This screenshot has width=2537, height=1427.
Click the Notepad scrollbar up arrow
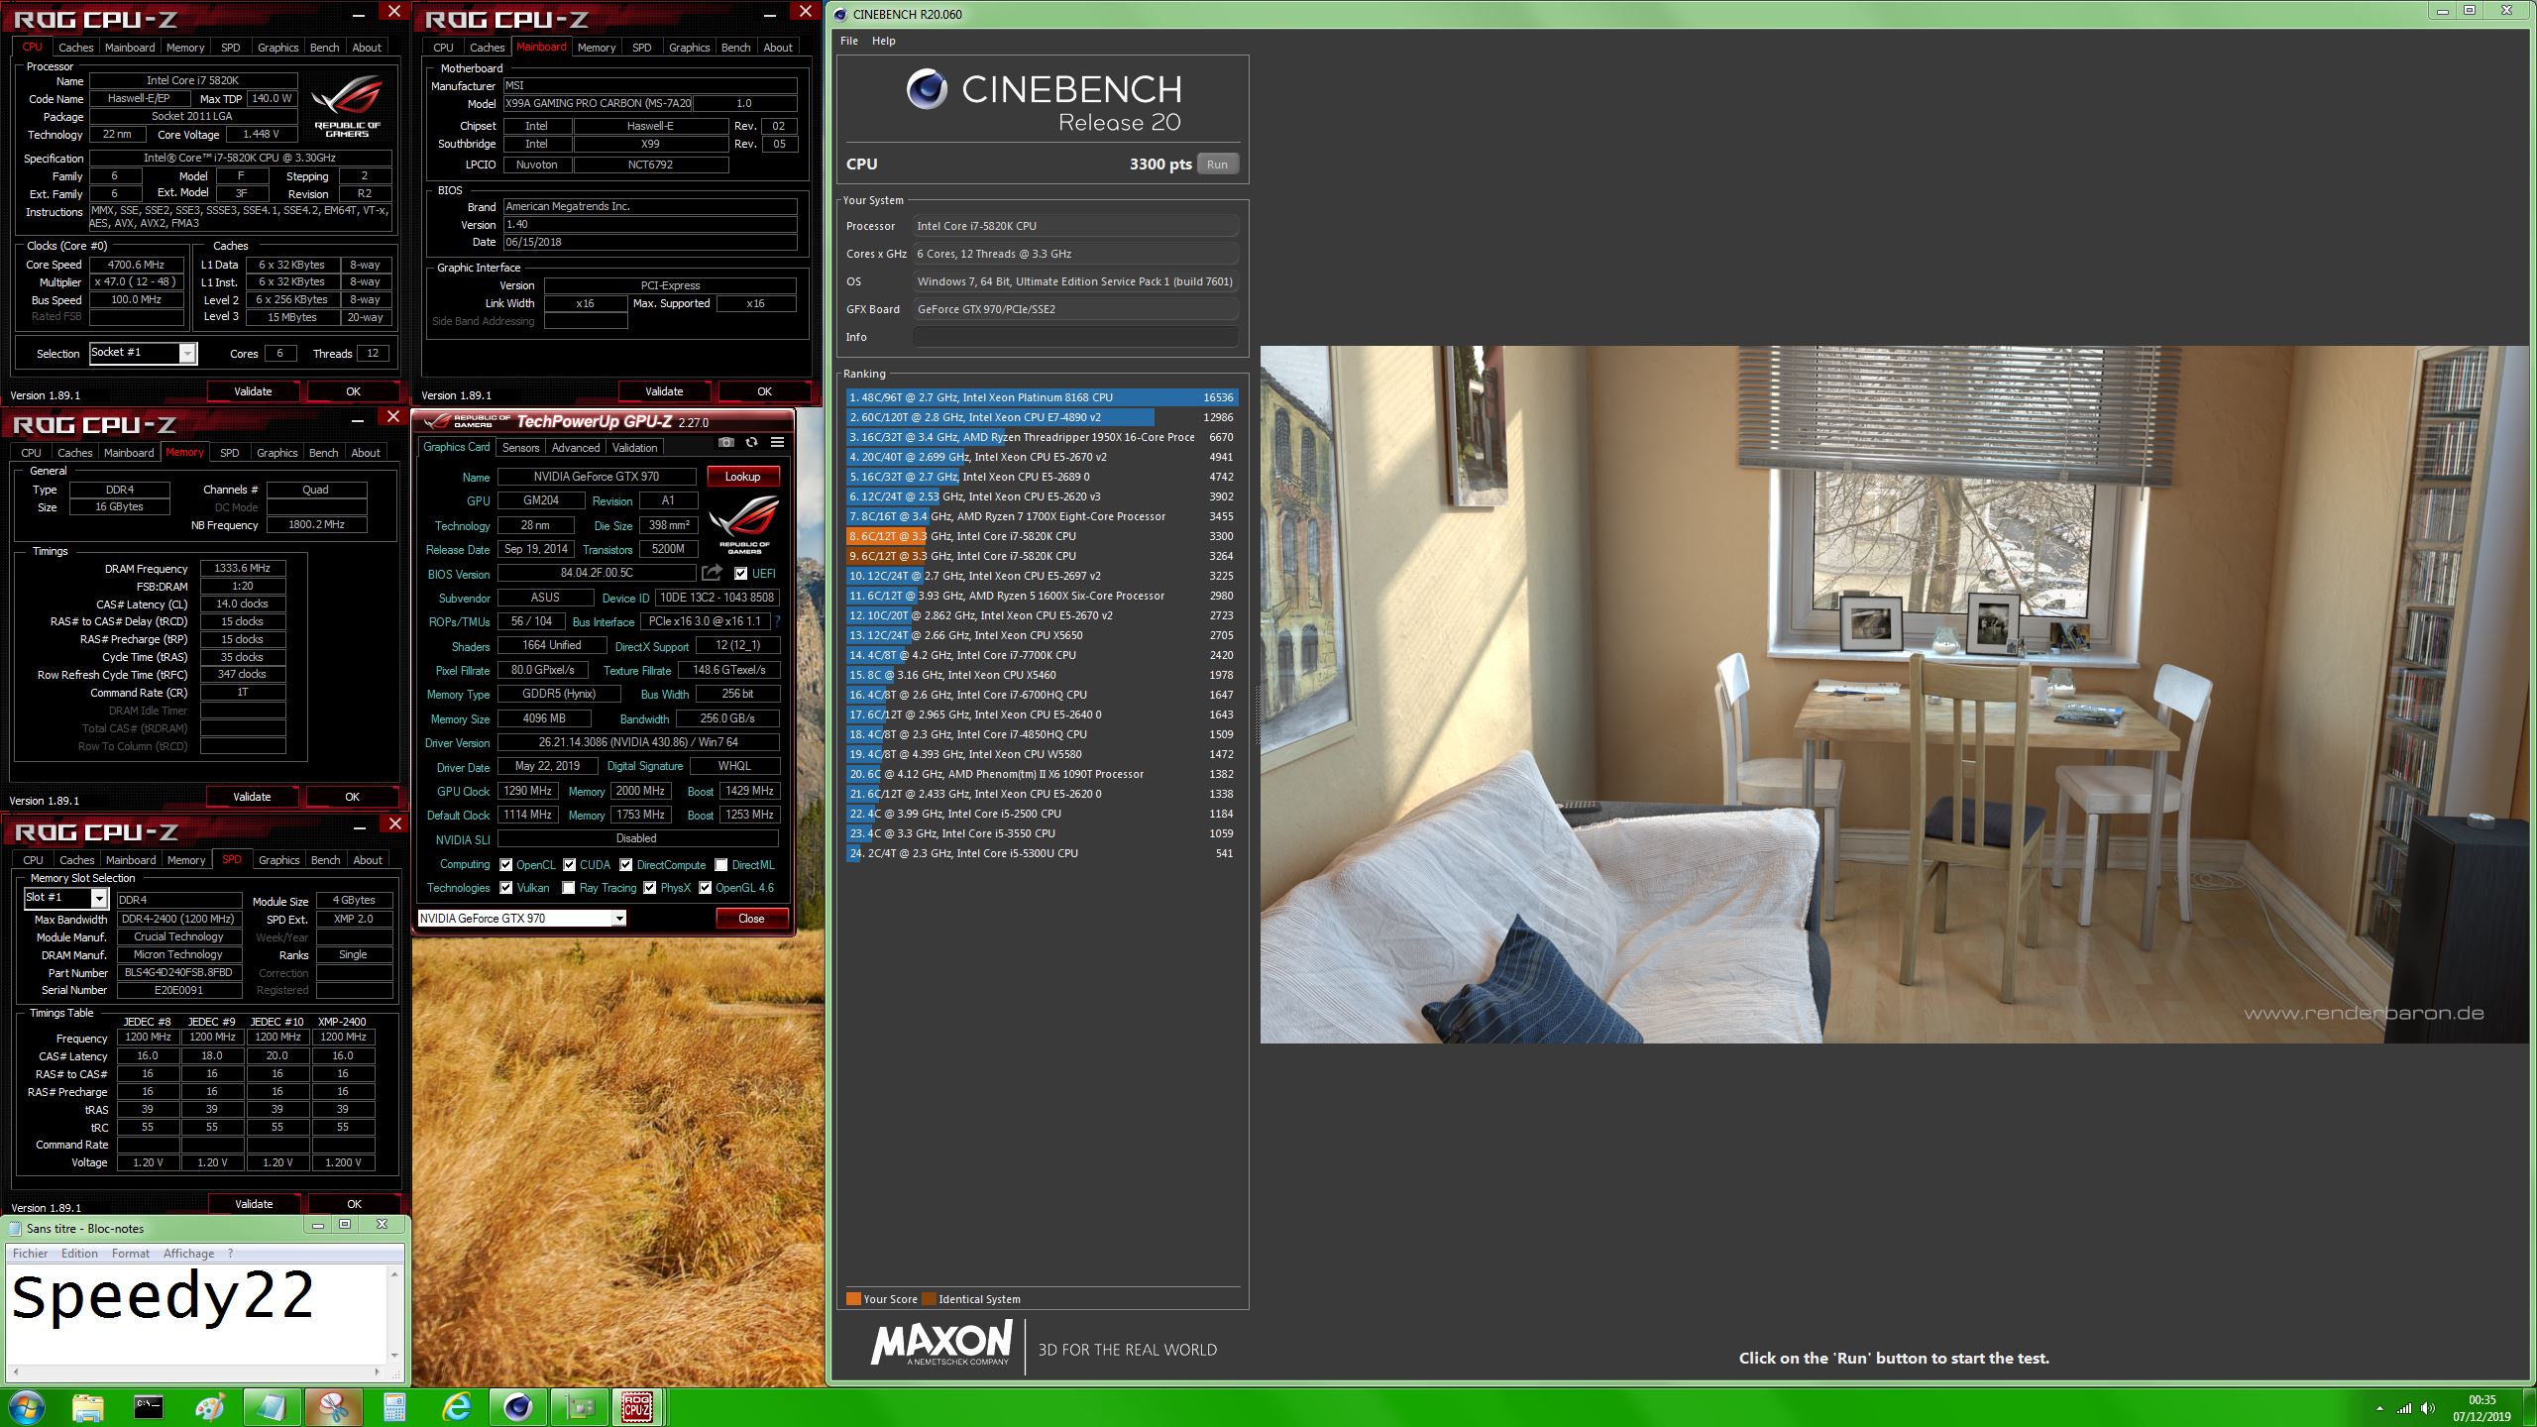point(394,1274)
